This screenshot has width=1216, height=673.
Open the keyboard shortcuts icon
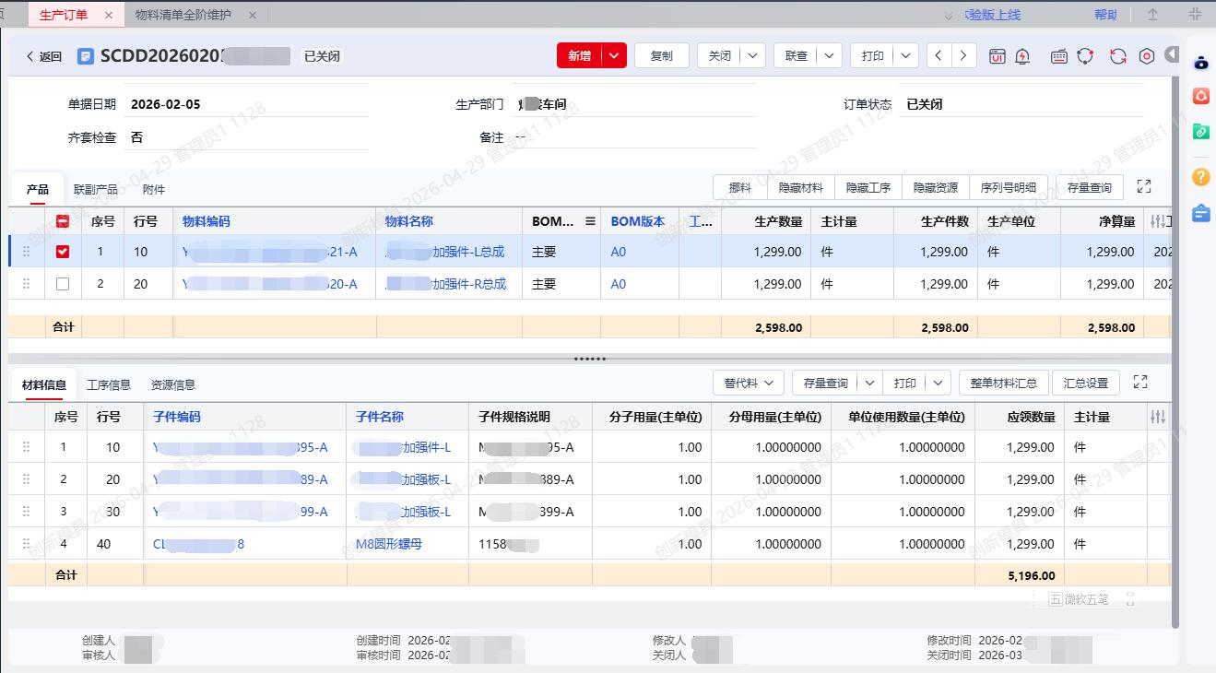coord(1059,56)
